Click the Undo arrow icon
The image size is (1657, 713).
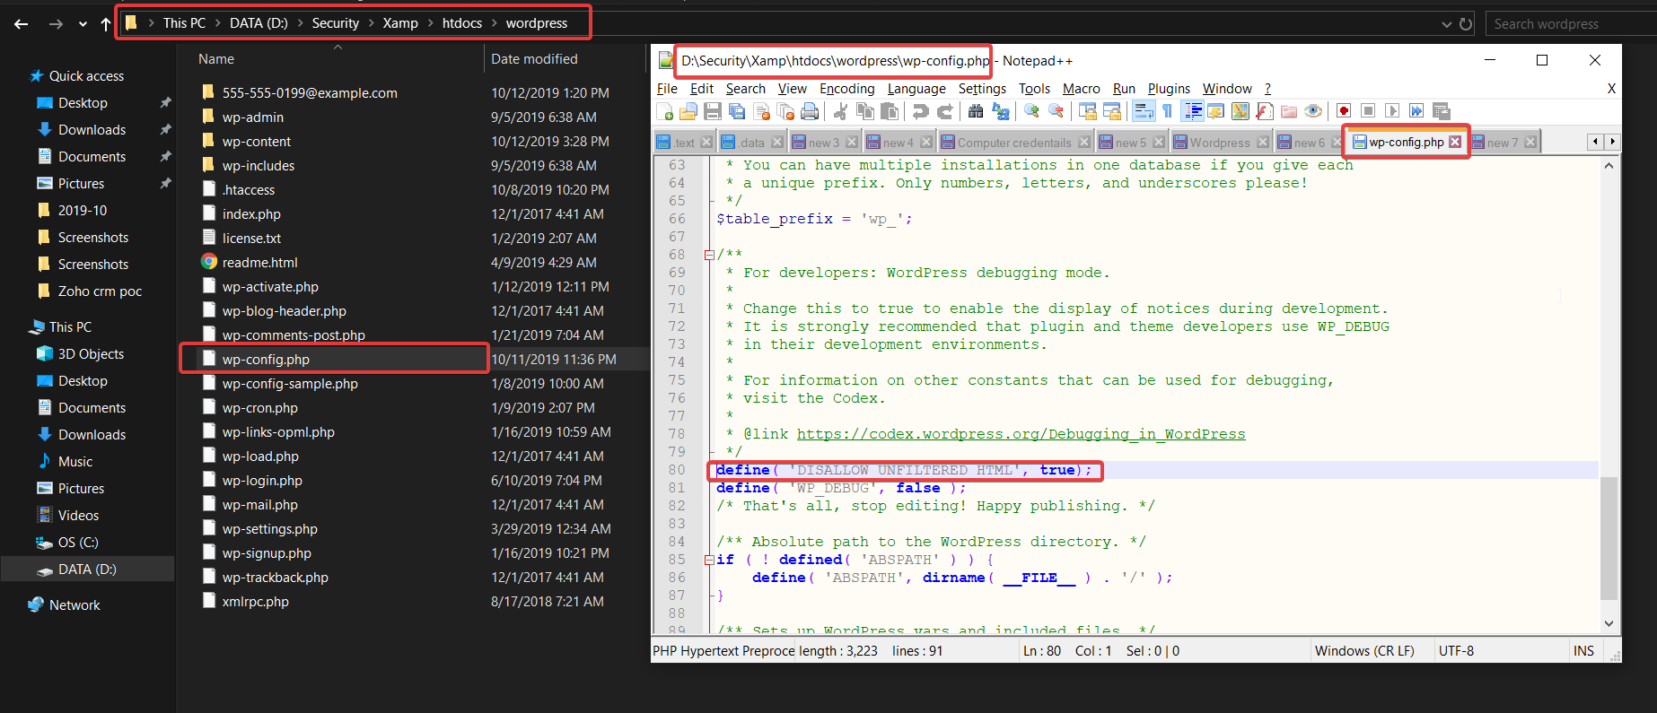[x=920, y=111]
